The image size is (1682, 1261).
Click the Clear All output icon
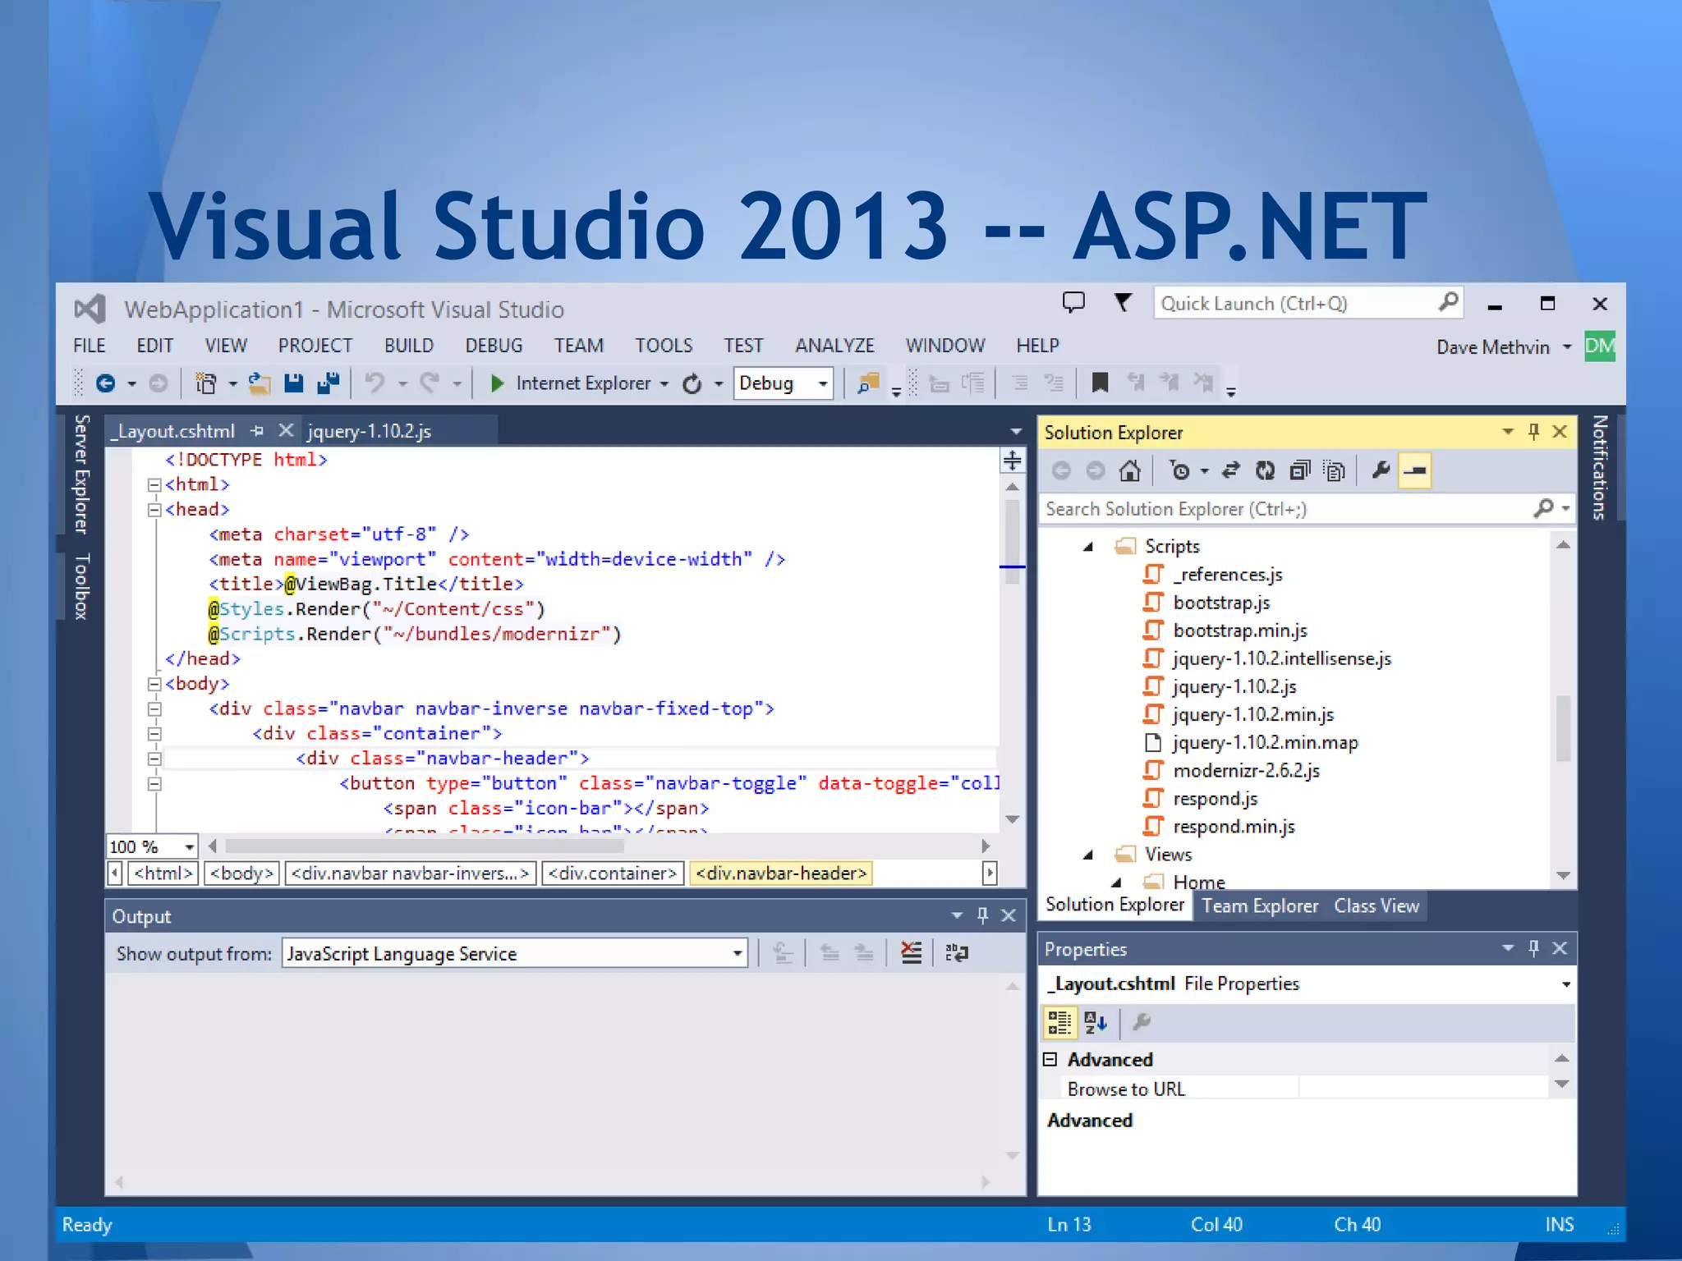point(912,953)
